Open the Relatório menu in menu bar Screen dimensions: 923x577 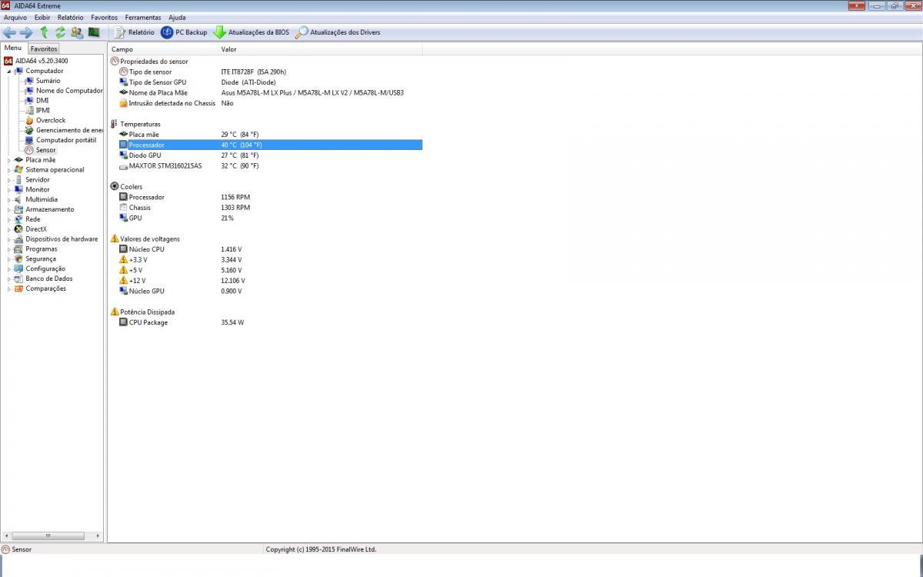(71, 17)
